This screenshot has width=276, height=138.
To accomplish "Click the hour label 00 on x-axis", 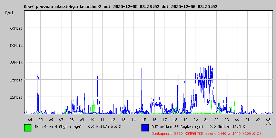I will click(x=237, y=120).
